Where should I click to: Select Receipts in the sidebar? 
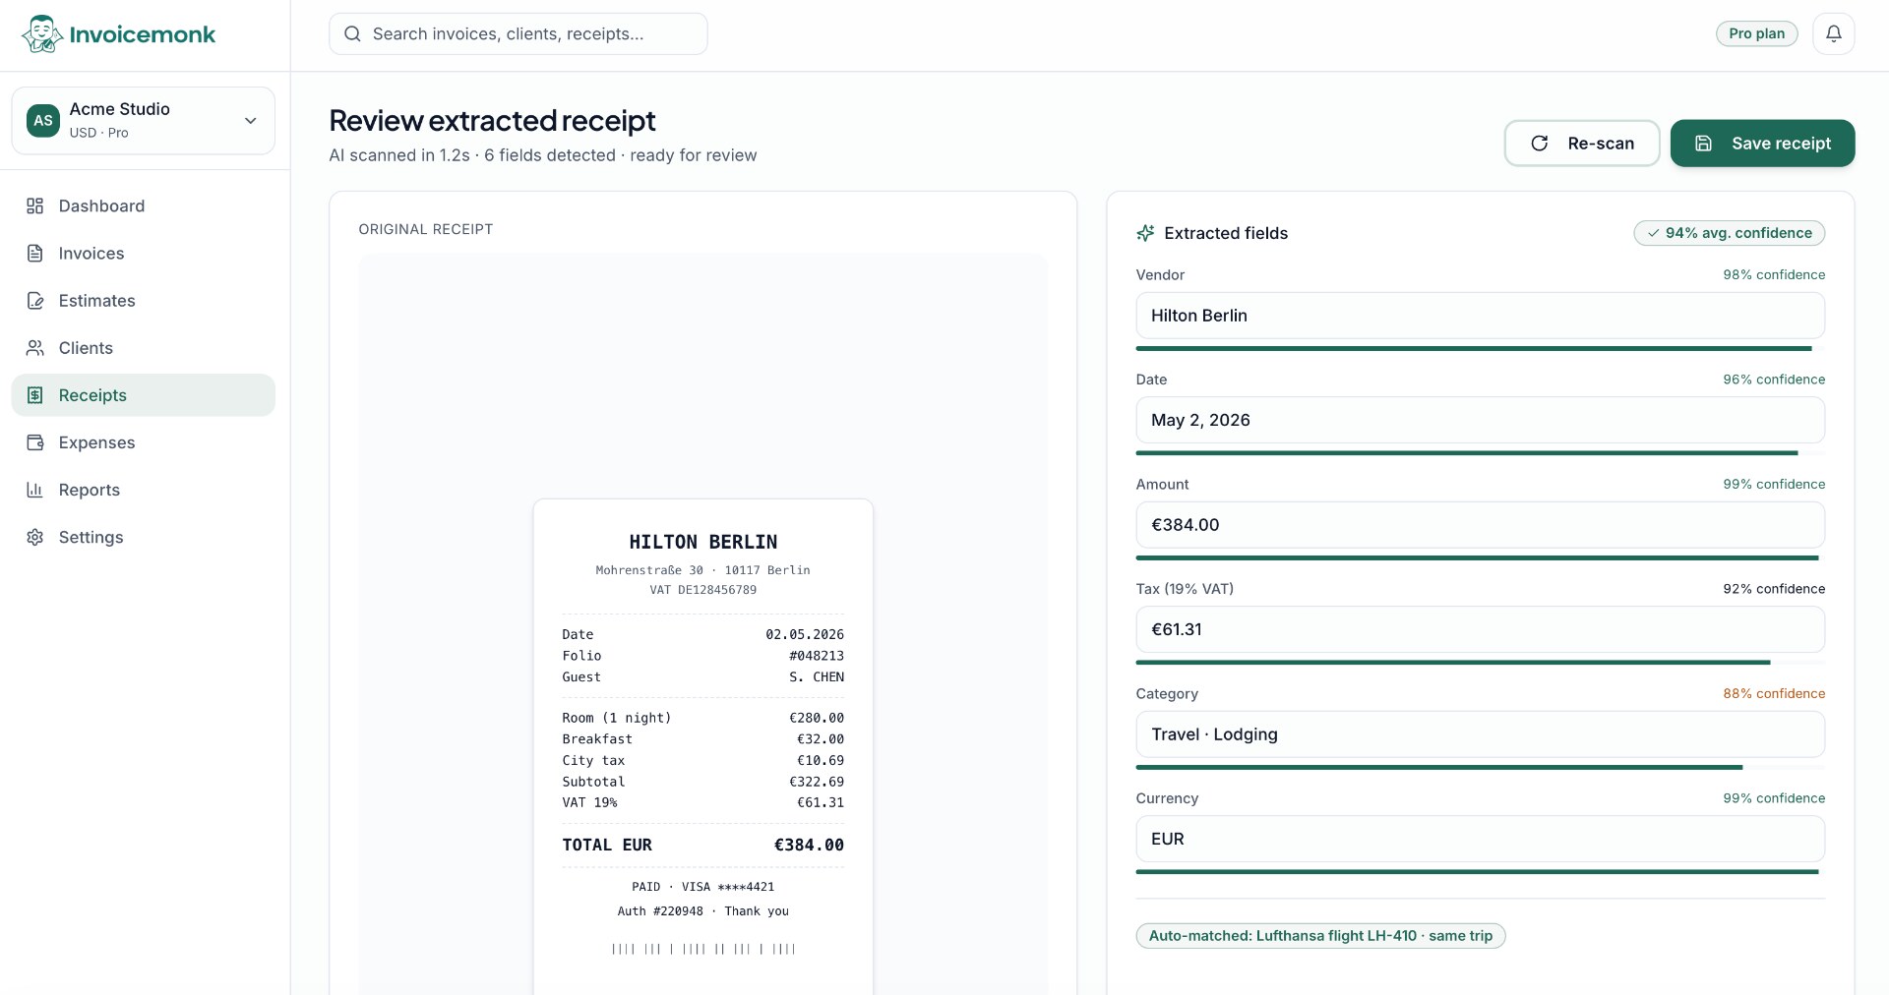point(144,394)
